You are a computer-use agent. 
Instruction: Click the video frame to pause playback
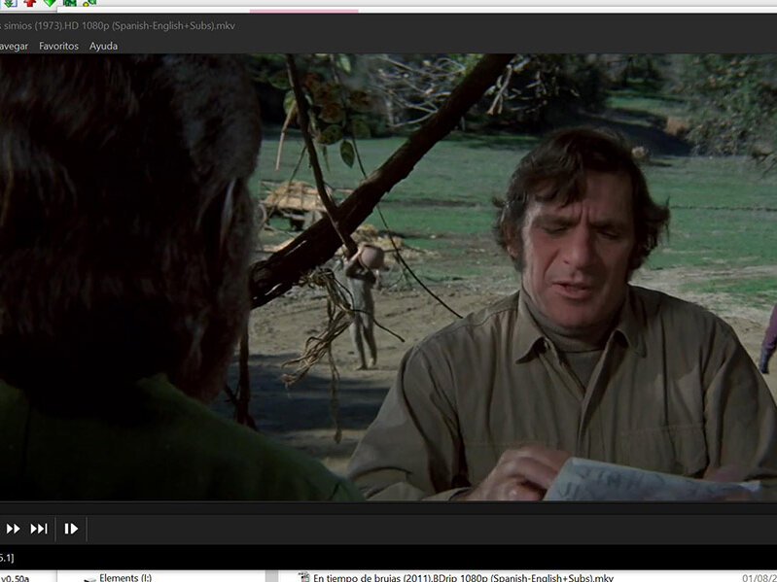389,277
